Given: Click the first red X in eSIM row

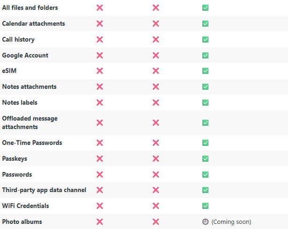Looking at the screenshot, I should coord(100,71).
